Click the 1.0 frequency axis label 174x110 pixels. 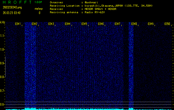pos(2,50)
